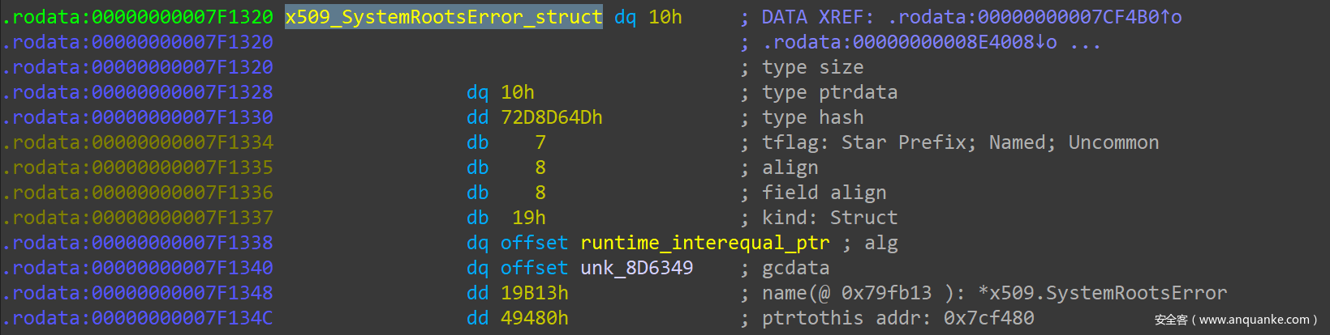Click the 'kind: Struct' comment
This screenshot has height=335, width=1330.
pos(829,218)
